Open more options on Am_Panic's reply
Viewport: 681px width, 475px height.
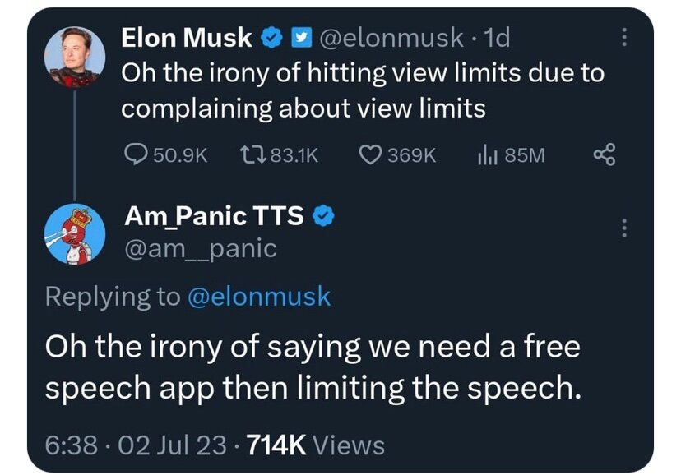(x=623, y=228)
